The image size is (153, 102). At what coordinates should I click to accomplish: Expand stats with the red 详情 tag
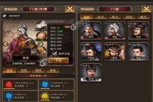click(x=67, y=27)
